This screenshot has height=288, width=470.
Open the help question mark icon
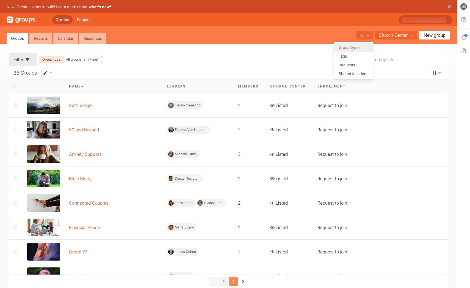click(464, 20)
